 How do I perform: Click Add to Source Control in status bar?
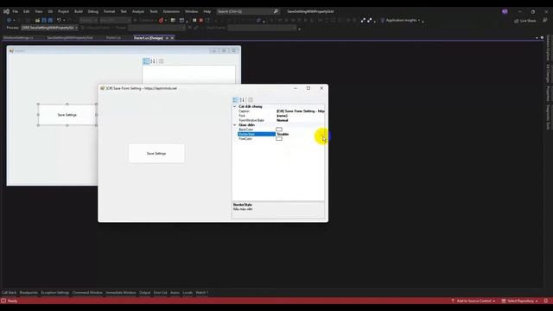473,301
